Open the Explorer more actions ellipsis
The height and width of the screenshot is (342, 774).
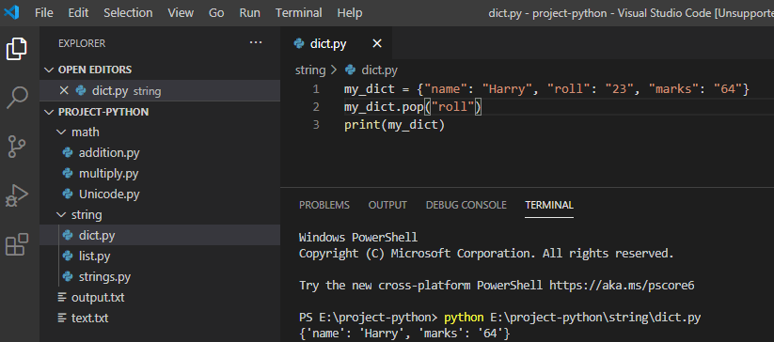click(256, 43)
